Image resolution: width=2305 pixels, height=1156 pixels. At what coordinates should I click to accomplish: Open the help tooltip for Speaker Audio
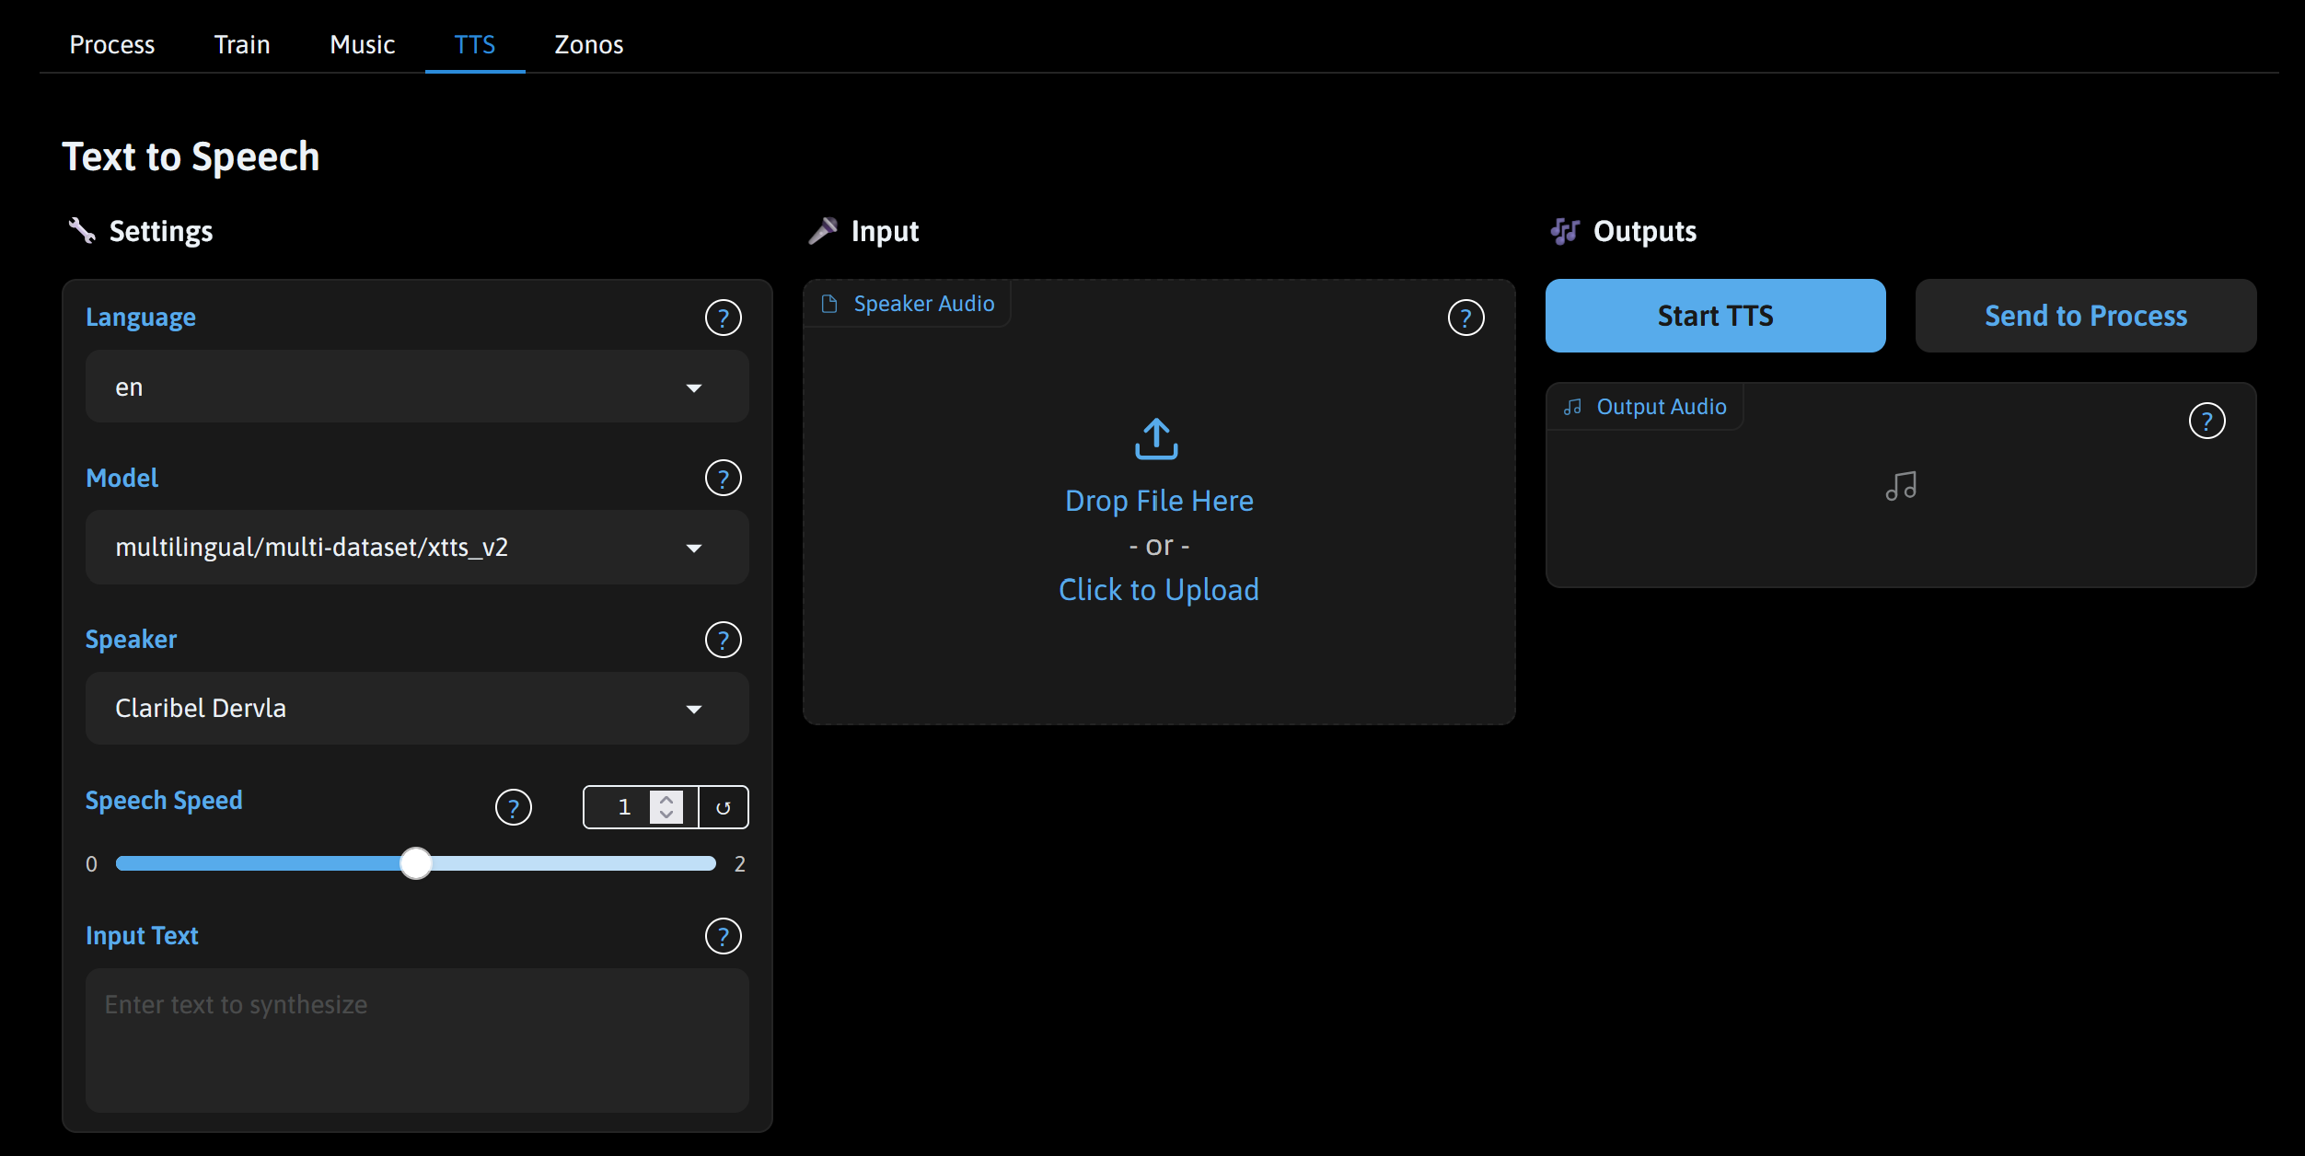click(1465, 317)
